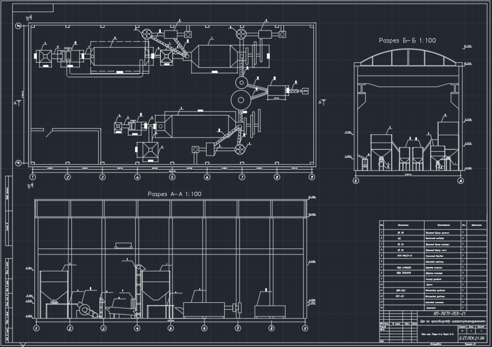Select axis bubble 7 below the floor plan
The width and height of the screenshot is (492, 347).
(242, 177)
